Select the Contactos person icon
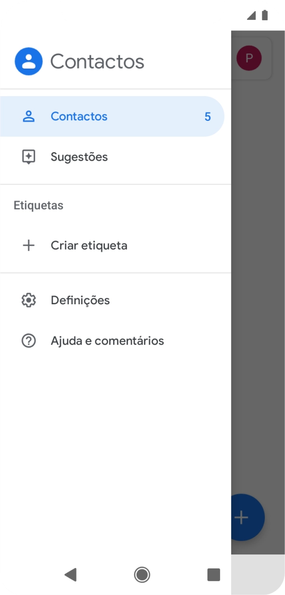This screenshot has width=285, height=595. pos(29,116)
